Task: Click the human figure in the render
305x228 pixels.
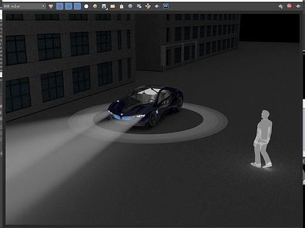Action: click(262, 139)
